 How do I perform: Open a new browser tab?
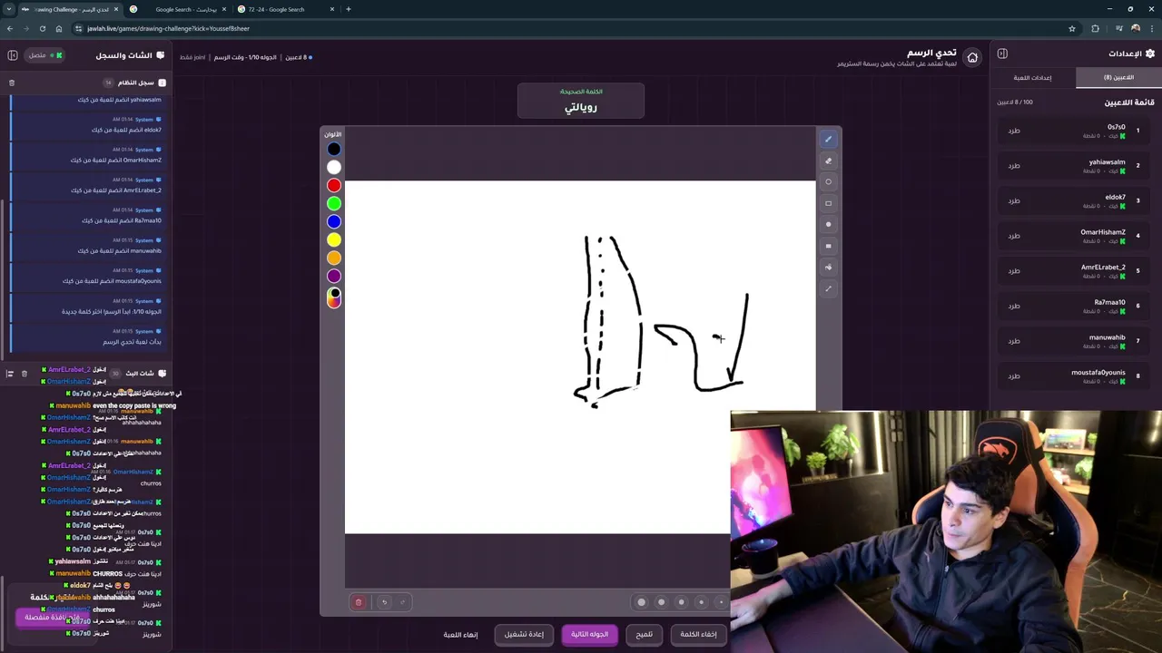(x=349, y=9)
